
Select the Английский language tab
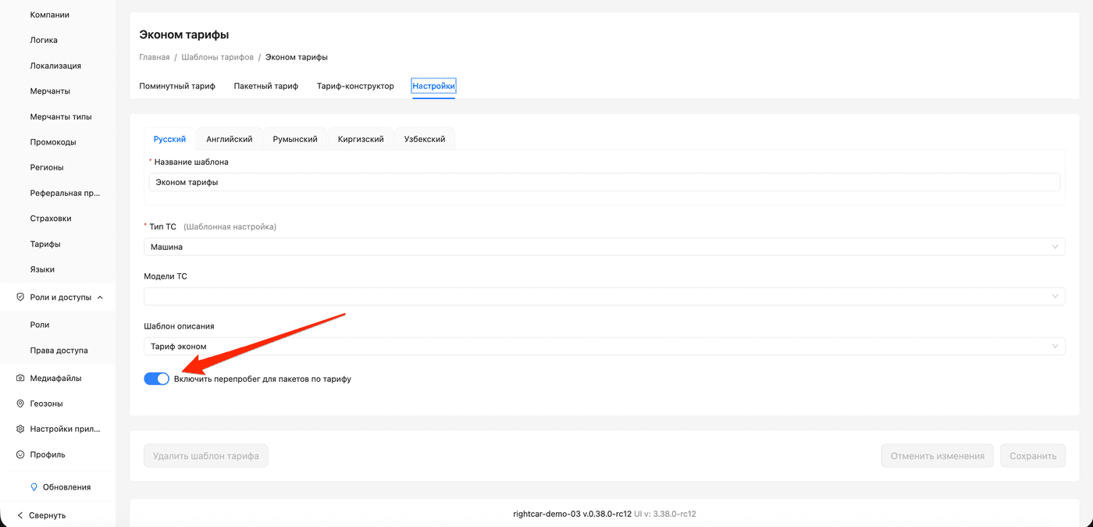[229, 139]
